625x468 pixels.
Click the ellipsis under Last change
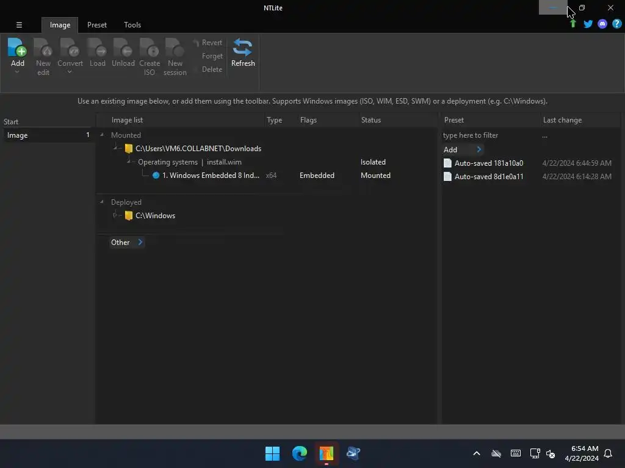coord(544,136)
